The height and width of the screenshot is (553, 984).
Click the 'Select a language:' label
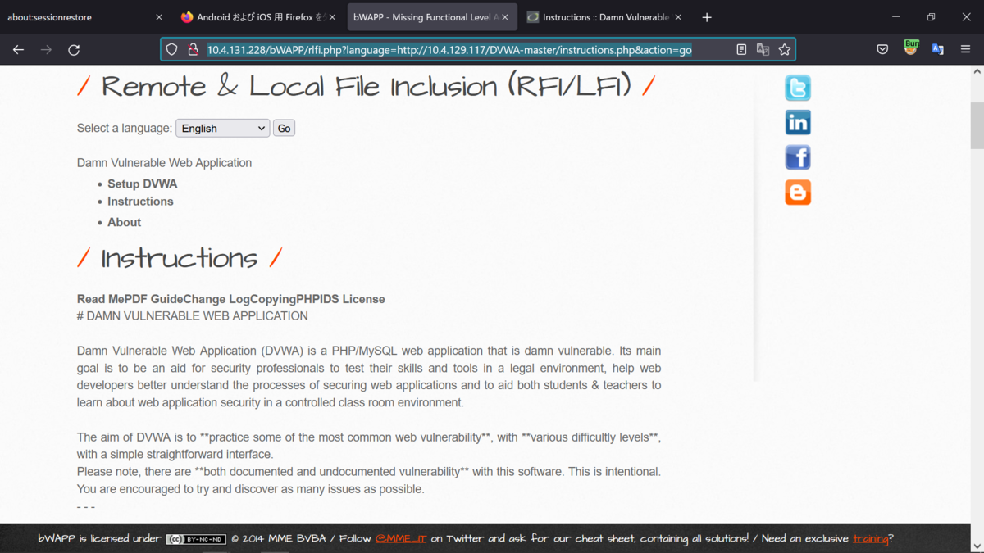[x=125, y=128]
